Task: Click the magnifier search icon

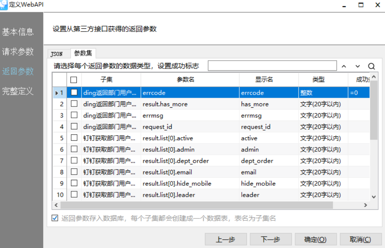Action: click(371, 66)
